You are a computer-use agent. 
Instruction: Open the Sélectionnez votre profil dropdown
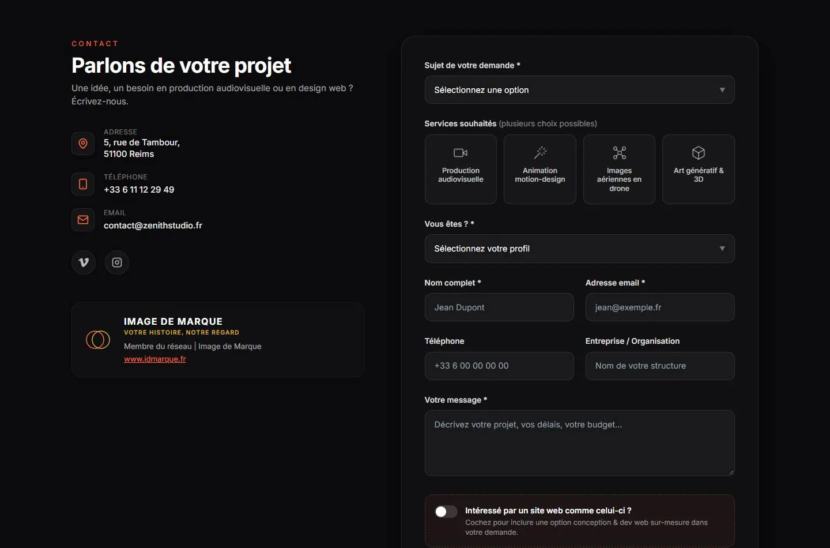tap(579, 249)
